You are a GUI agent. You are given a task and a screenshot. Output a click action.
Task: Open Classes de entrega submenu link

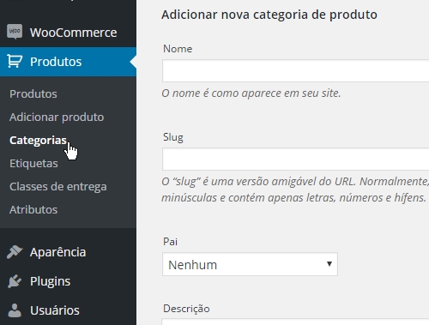pos(58,187)
